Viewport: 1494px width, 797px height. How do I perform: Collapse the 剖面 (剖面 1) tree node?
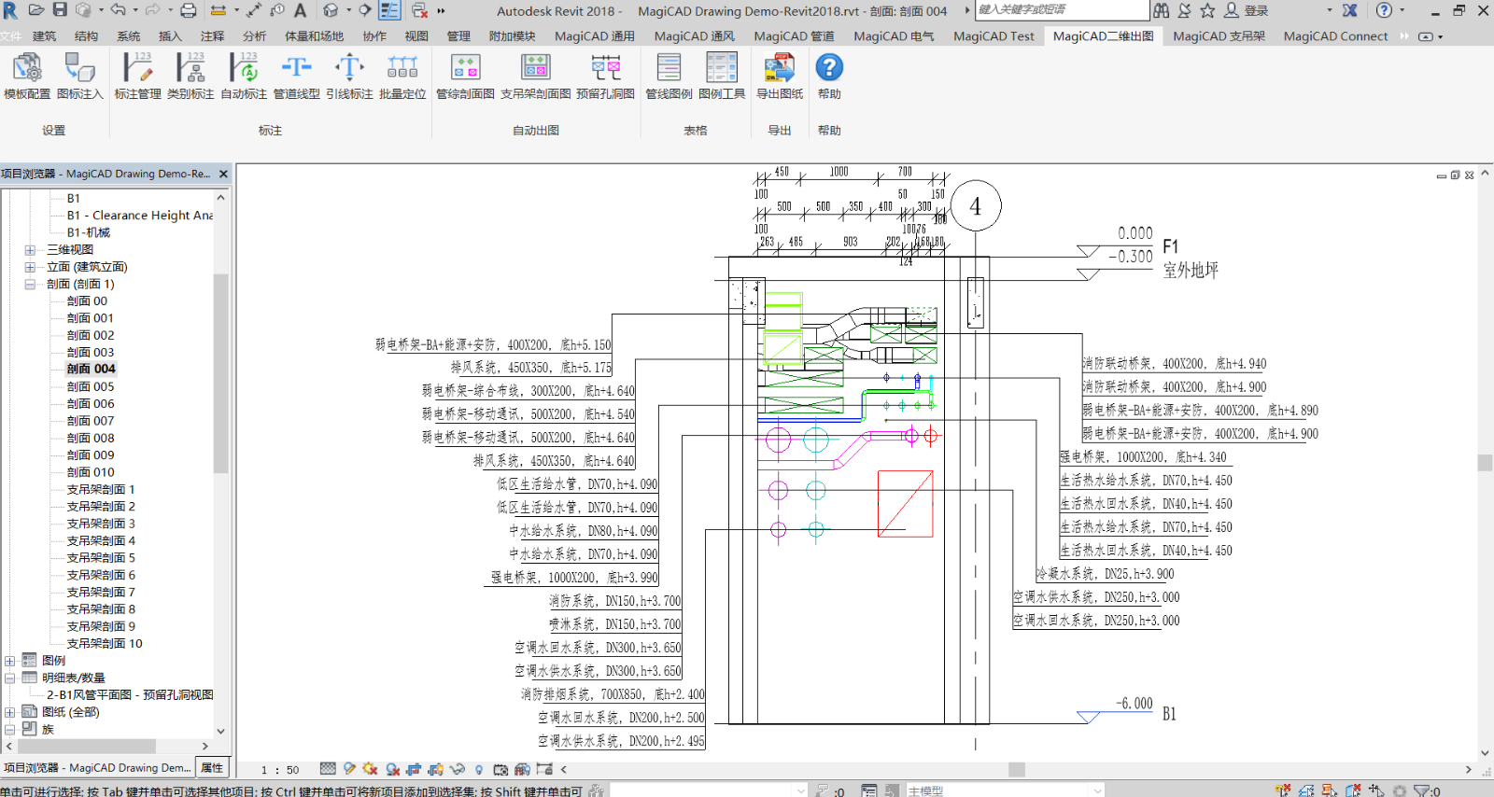(x=30, y=285)
